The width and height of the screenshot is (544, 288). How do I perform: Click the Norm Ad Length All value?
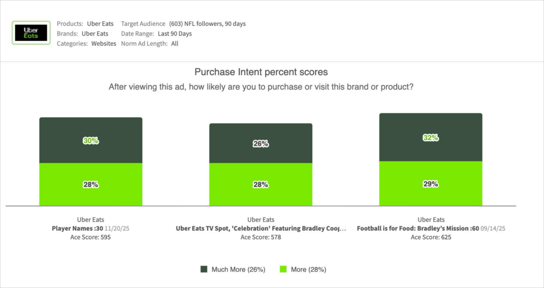coord(175,44)
